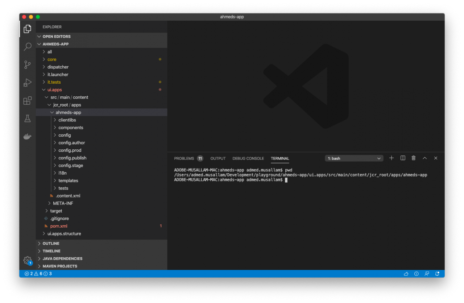The height and width of the screenshot is (303, 464).
Task: Open the DEBUG CONSOLE tab
Action: coord(248,158)
